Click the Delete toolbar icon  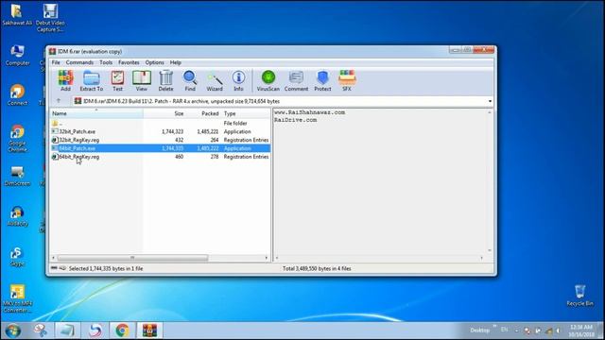[x=166, y=81]
